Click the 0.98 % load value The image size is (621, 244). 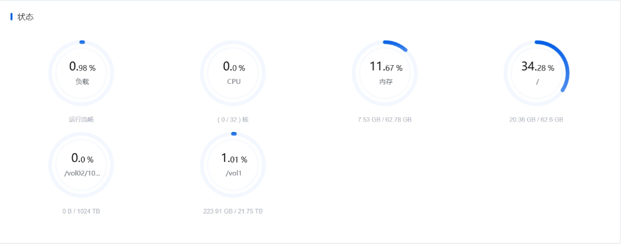tap(82, 67)
